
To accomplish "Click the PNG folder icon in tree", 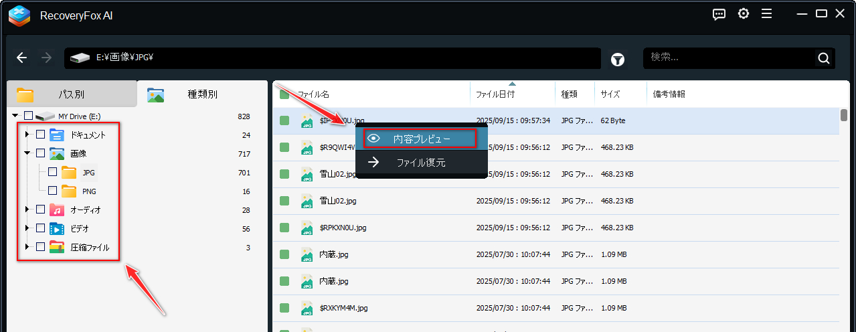I will tap(69, 191).
